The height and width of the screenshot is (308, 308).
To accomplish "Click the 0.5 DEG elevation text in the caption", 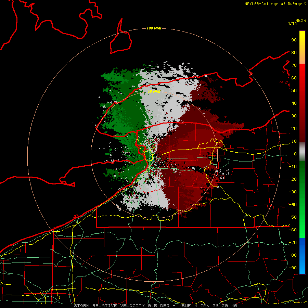I will tap(159, 306).
